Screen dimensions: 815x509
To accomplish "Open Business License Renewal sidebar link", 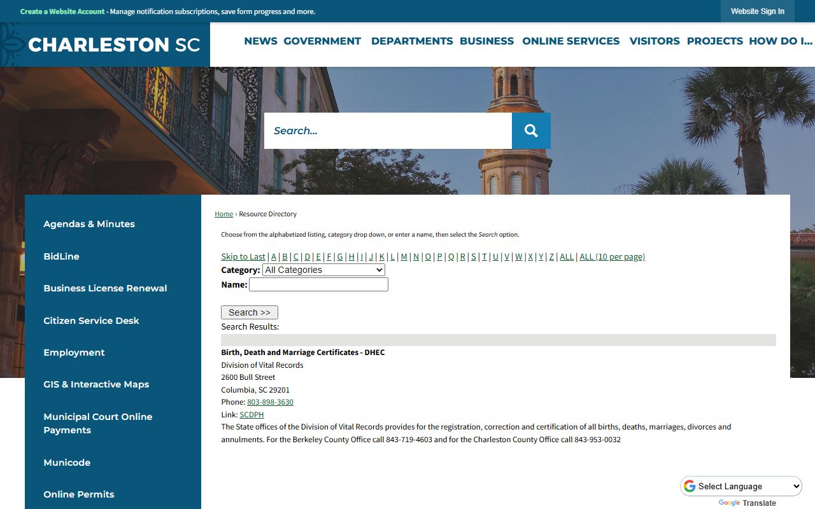I will (105, 288).
